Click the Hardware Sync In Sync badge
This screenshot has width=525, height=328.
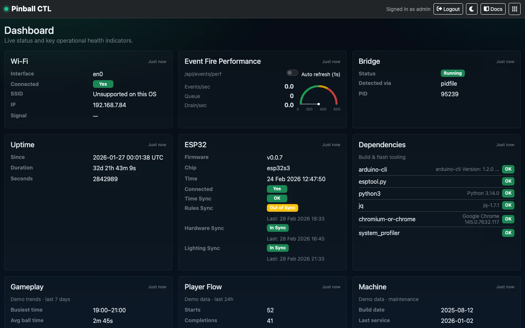point(277,228)
